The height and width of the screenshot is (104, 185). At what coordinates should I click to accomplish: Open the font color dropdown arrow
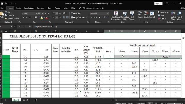(x=49, y=18)
